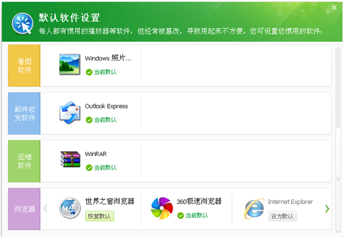Select the 看图软件 category tab
This screenshot has width=343, height=237.
tap(24, 65)
